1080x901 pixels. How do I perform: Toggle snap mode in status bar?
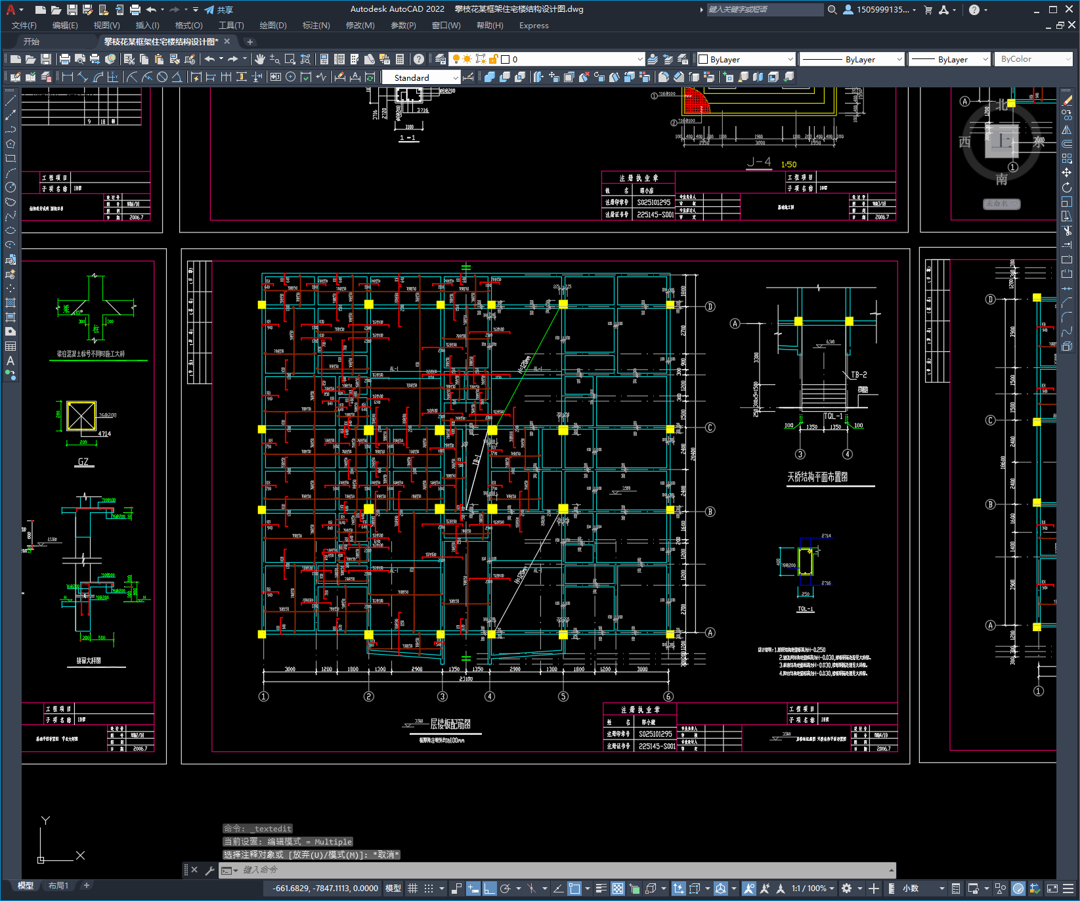[x=429, y=889]
